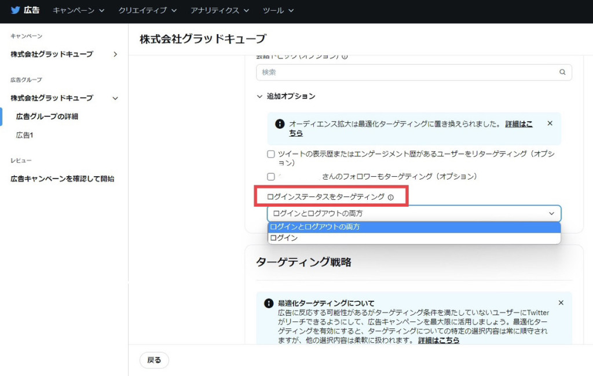Expand the campaign 株式会社グラッドキューブ sidebar arrow
The image size is (593, 376).
115,54
